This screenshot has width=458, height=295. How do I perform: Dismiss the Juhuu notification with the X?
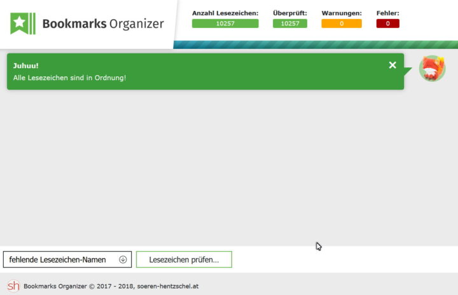coord(392,65)
